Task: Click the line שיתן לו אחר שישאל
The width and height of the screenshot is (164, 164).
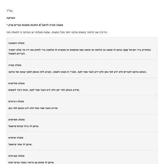Action: coord(20,145)
